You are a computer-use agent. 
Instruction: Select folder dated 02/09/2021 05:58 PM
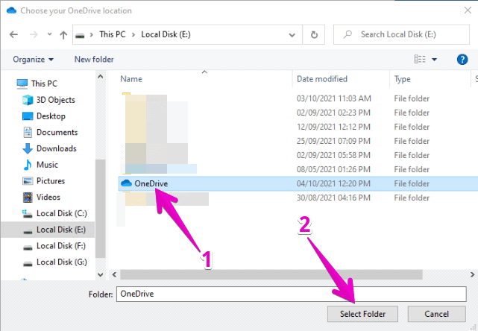298,155
